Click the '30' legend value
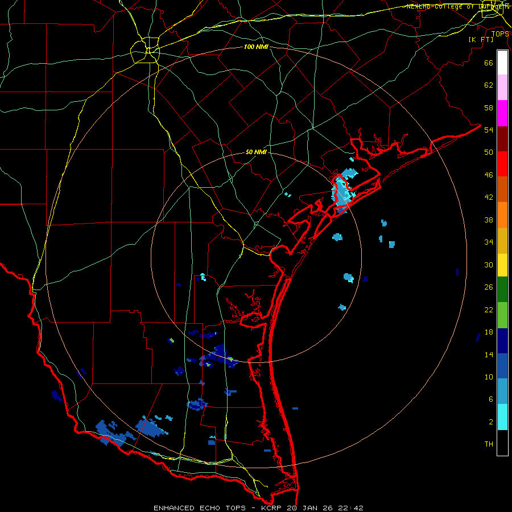The width and height of the screenshot is (512, 512). [x=489, y=265]
